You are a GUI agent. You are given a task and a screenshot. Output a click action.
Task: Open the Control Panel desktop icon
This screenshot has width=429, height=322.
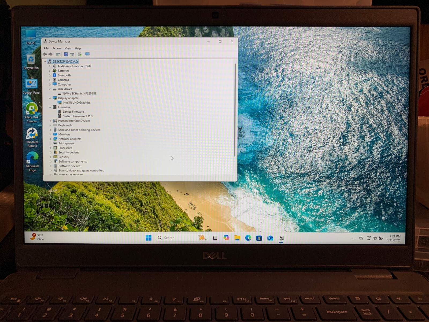click(x=31, y=86)
